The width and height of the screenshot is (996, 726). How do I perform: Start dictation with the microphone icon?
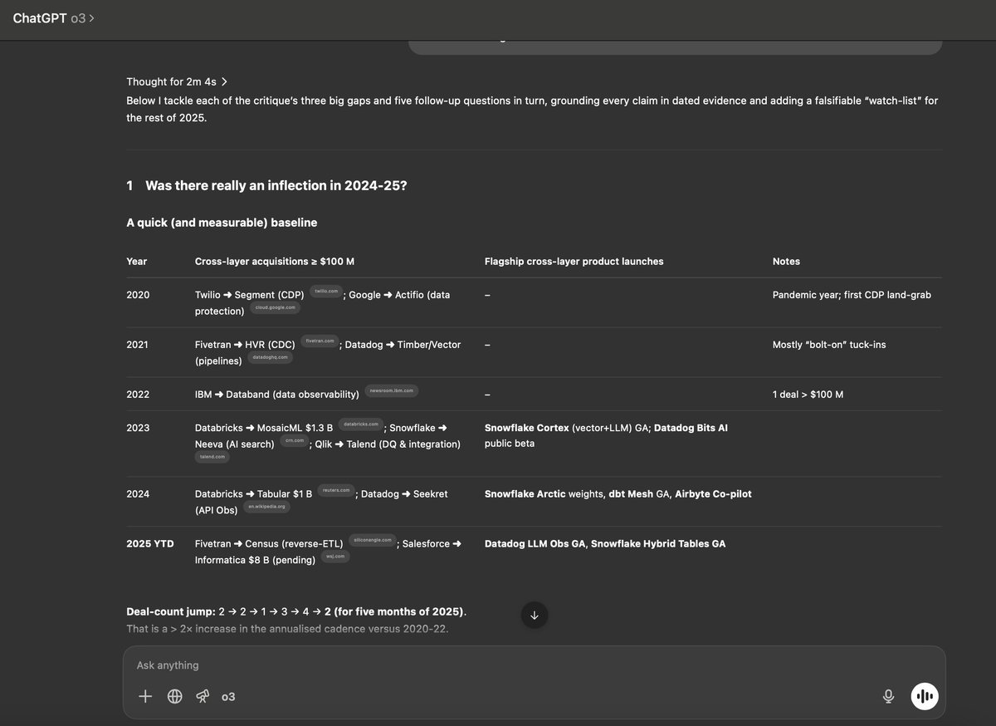(x=888, y=696)
